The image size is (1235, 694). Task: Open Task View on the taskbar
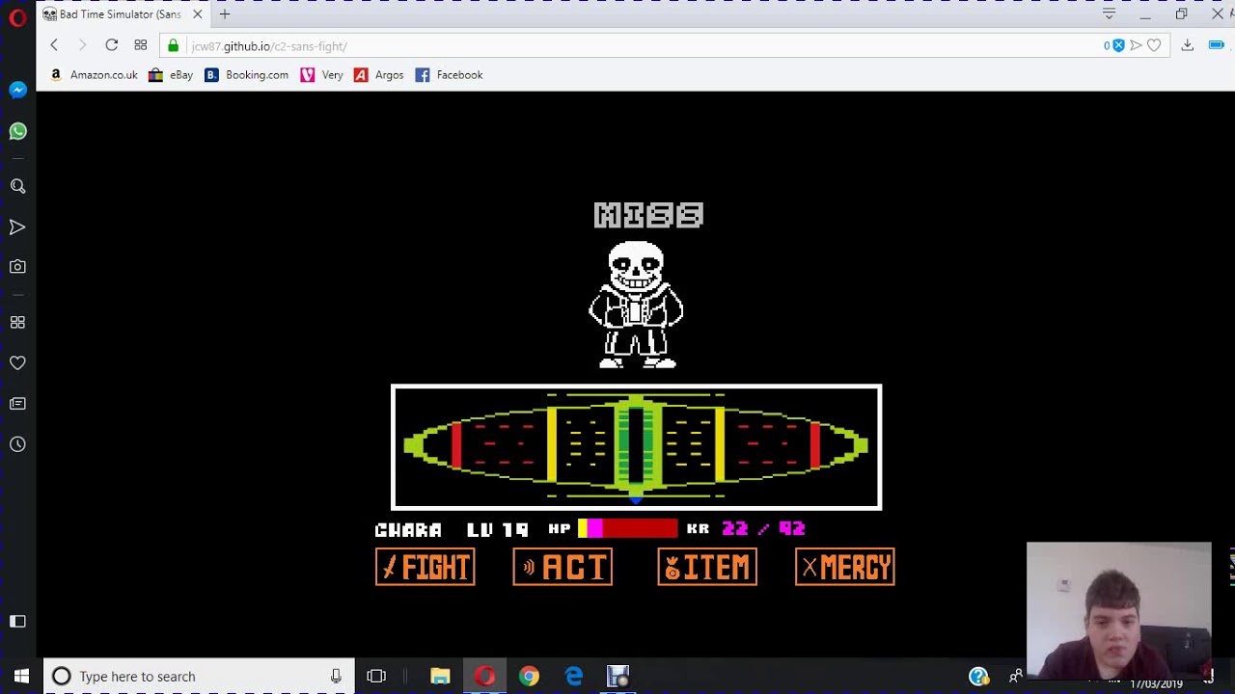point(376,677)
